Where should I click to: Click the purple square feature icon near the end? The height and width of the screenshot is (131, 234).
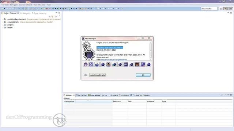tap(143, 64)
